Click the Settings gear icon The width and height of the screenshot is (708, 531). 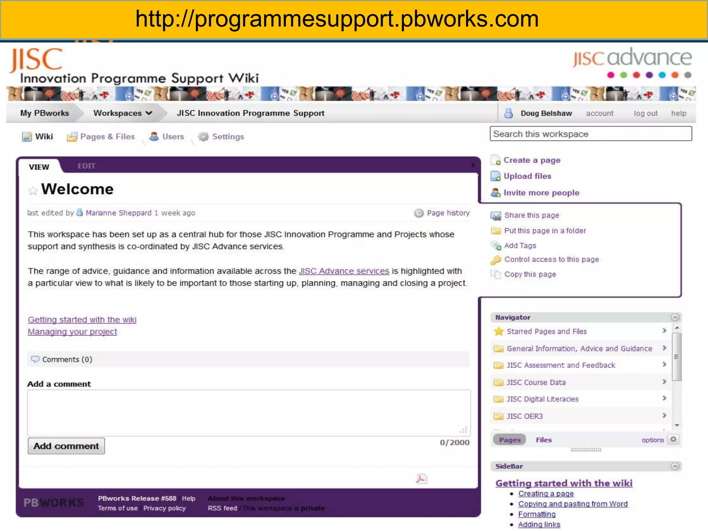click(203, 137)
